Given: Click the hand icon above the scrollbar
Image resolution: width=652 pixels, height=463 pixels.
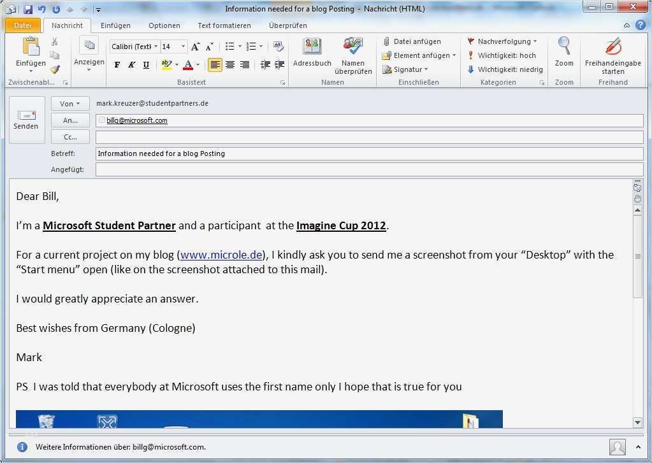Looking at the screenshot, I should pos(637,198).
